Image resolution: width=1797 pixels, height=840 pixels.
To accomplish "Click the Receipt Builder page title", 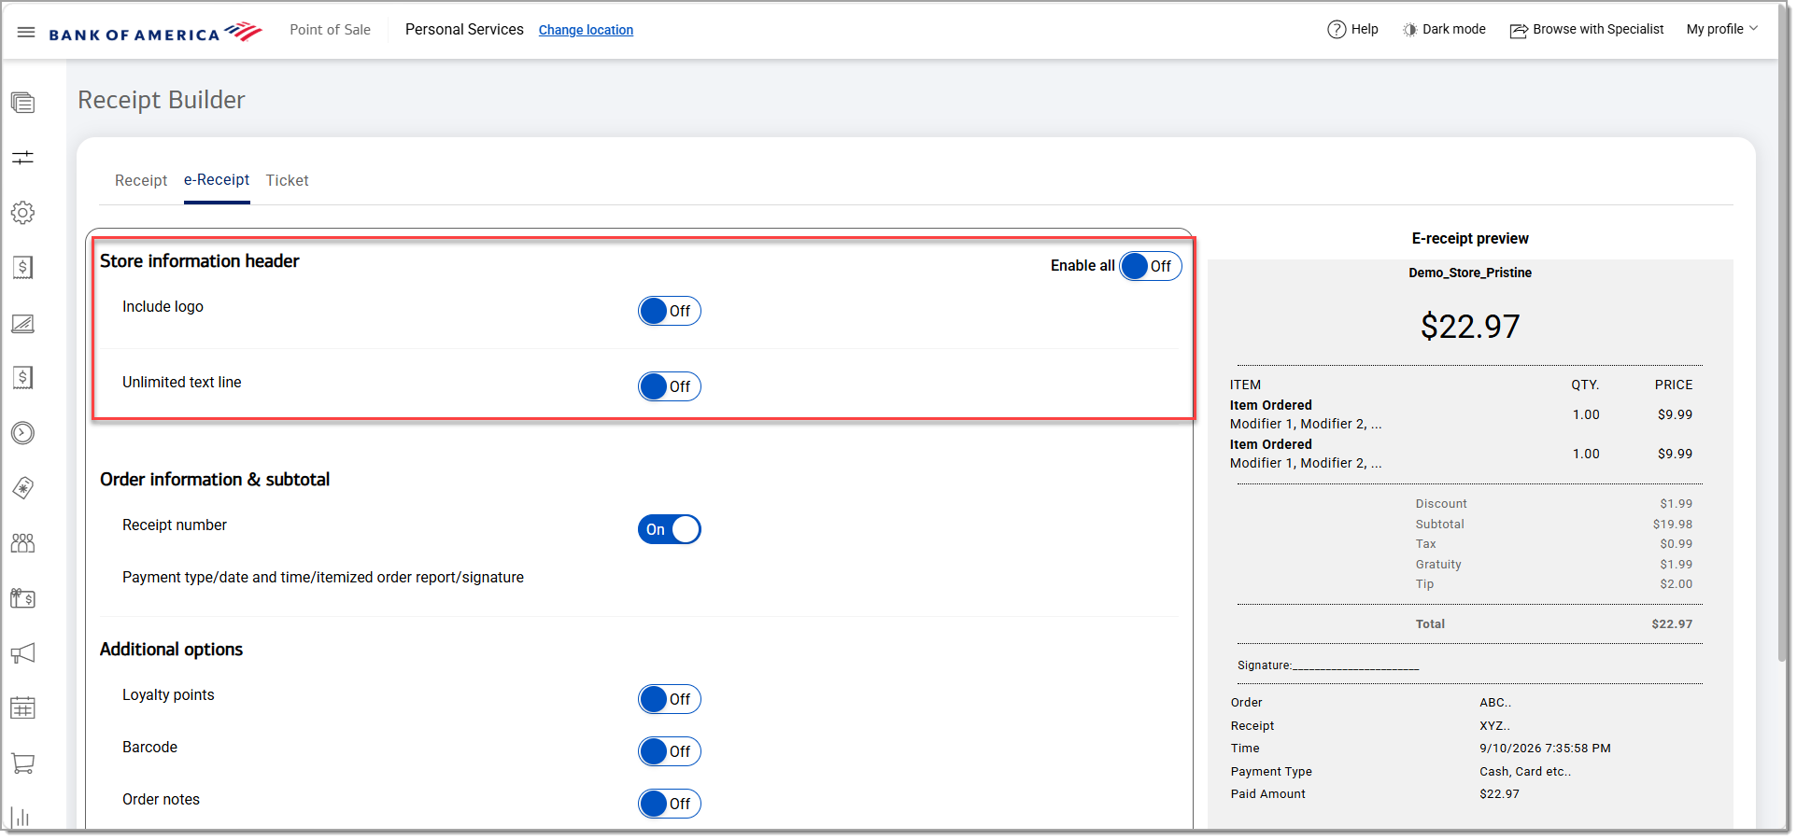I will (162, 100).
